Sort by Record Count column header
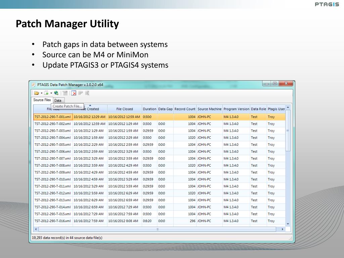This screenshot has height=258, width=344. [x=185, y=109]
